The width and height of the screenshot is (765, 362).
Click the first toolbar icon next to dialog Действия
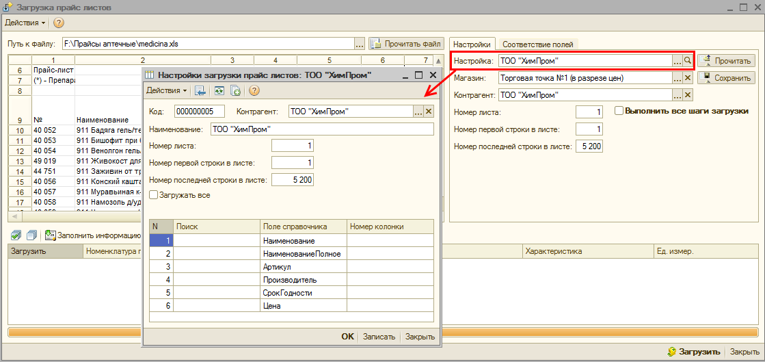[200, 90]
